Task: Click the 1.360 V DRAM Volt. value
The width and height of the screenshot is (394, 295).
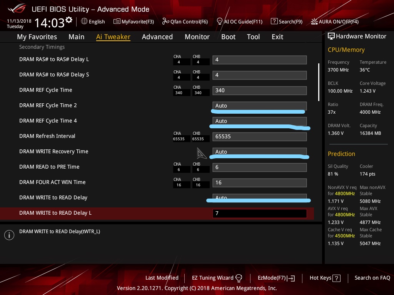Action: [x=336, y=133]
